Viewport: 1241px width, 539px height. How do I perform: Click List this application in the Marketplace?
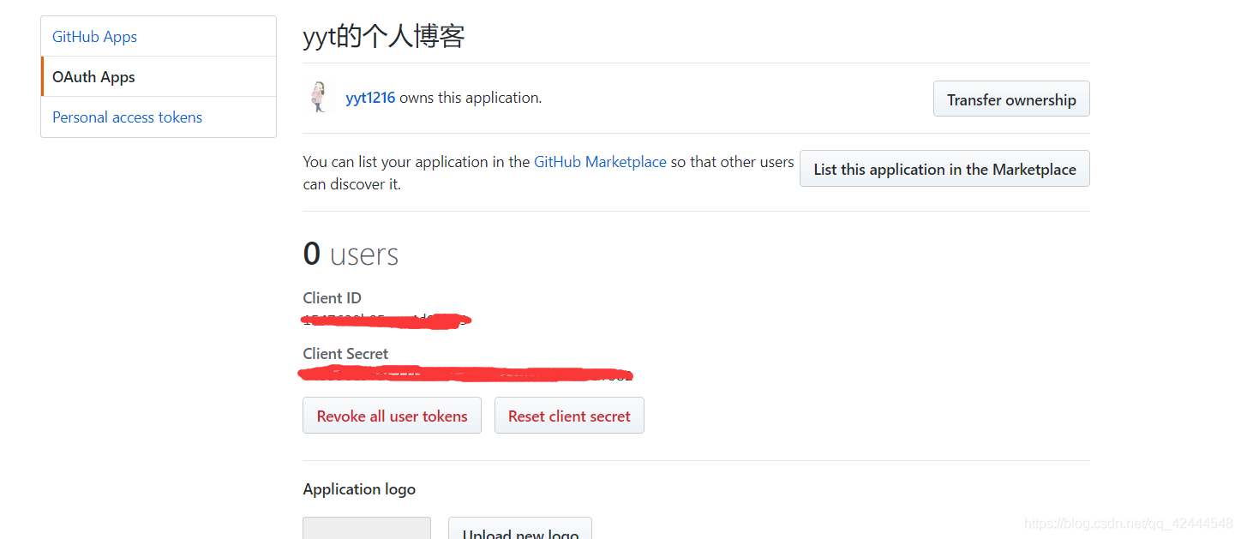point(944,169)
